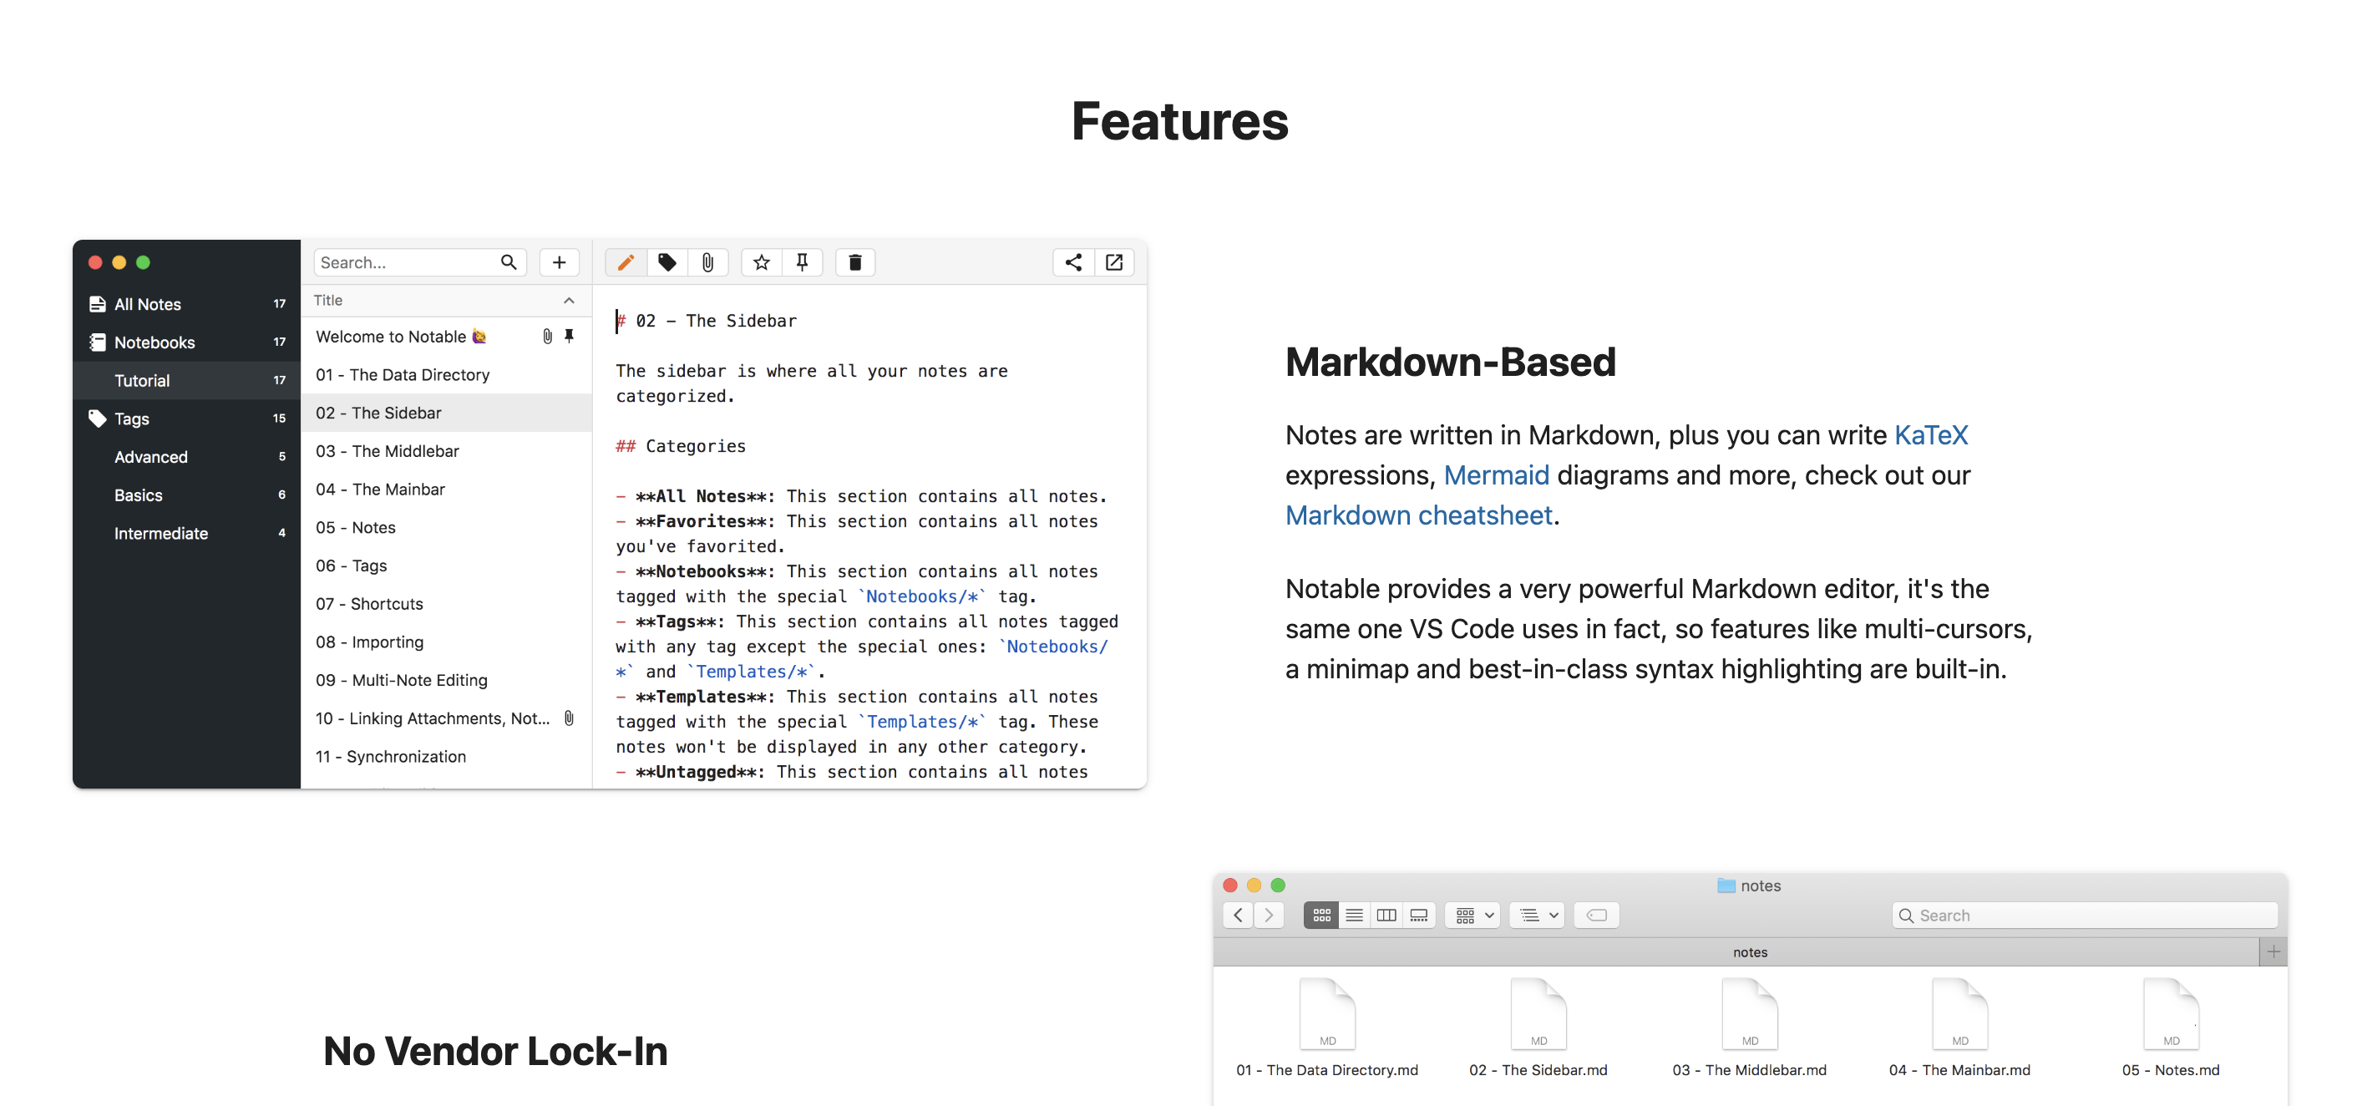Open the tags editor icon next to the pencil
The height and width of the screenshot is (1106, 2357).
tap(667, 262)
